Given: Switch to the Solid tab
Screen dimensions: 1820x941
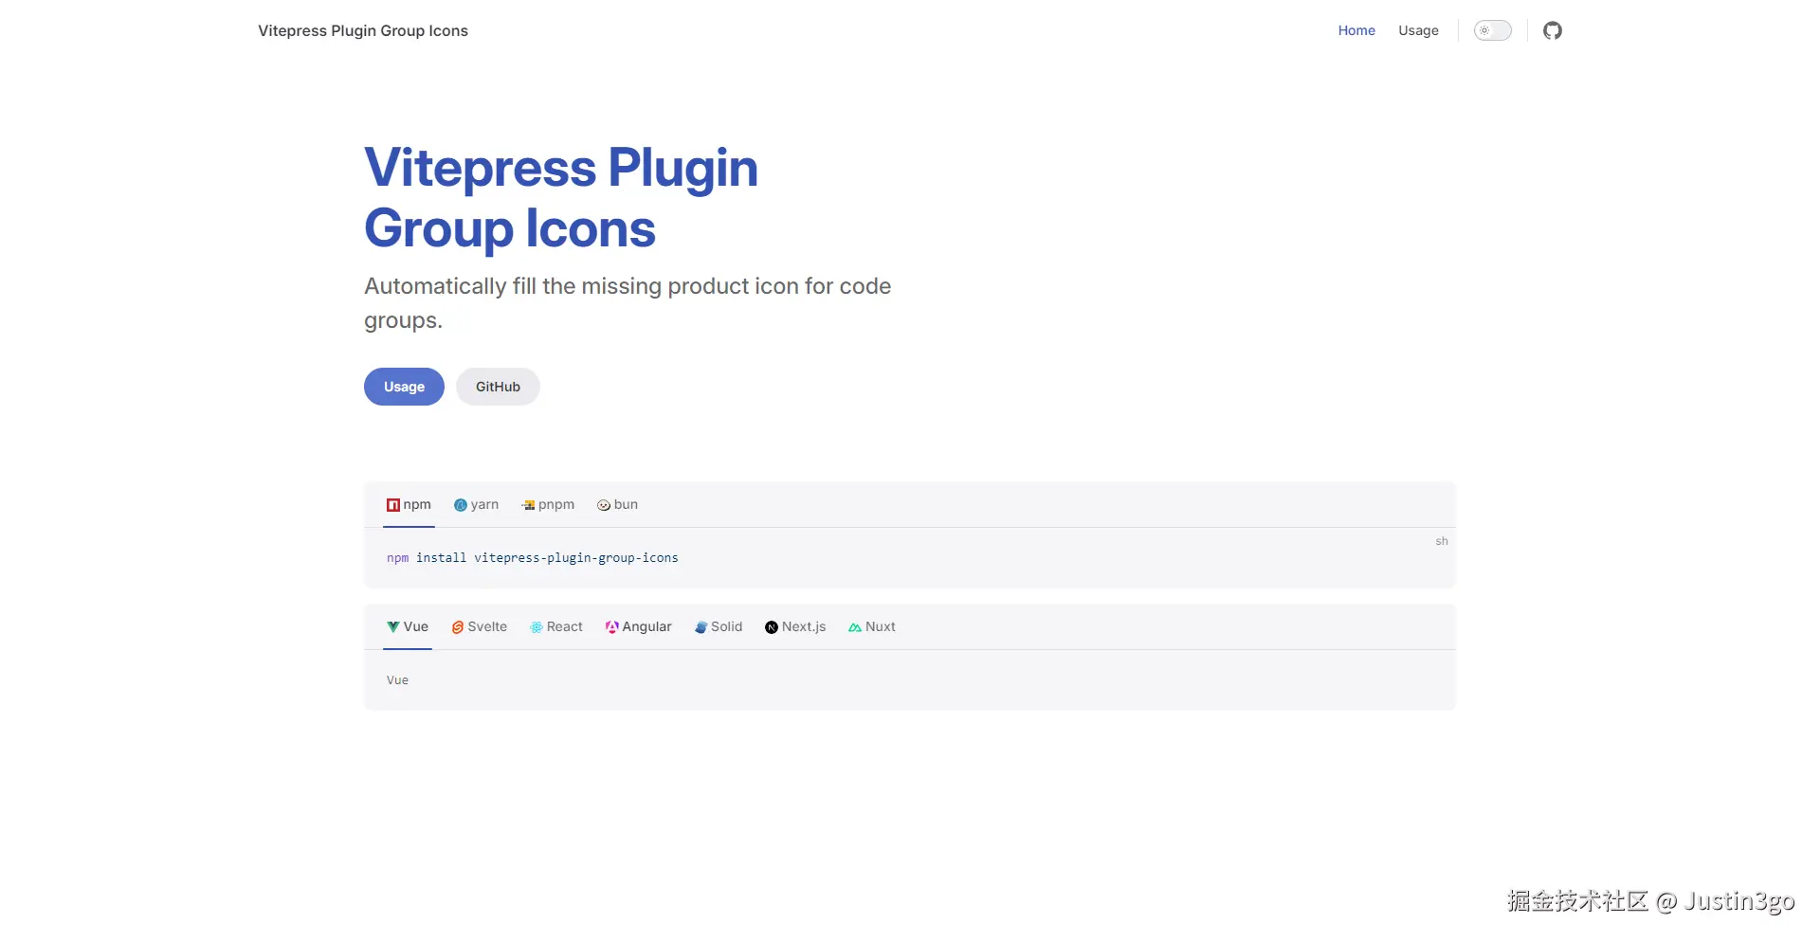Looking at the screenshot, I should [719, 627].
